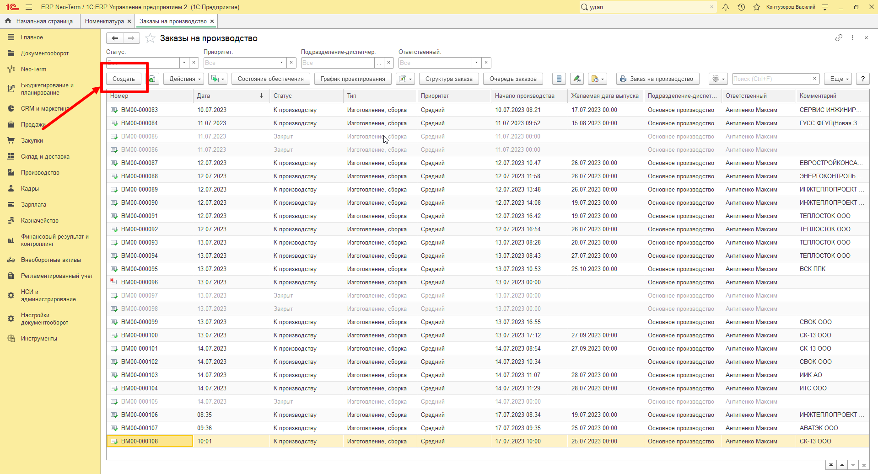Screen dimensions: 878x474
Task: Open the reports icon dropdown
Action: 405,79
